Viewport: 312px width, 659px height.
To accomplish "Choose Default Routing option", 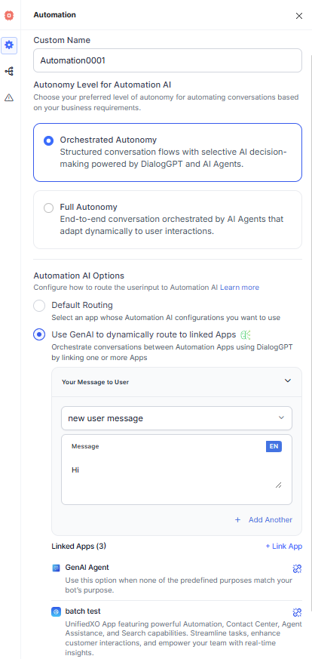I will pos(39,306).
